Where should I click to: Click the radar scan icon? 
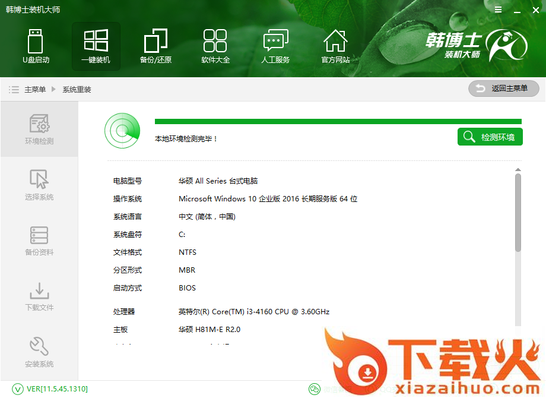(x=122, y=131)
